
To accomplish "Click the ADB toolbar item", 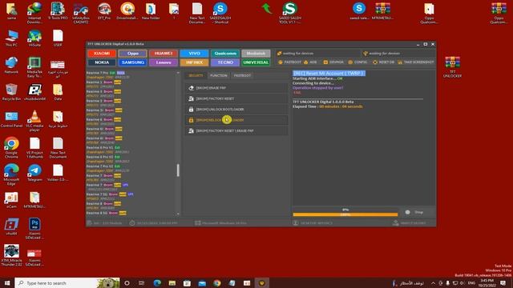I will coord(310,62).
